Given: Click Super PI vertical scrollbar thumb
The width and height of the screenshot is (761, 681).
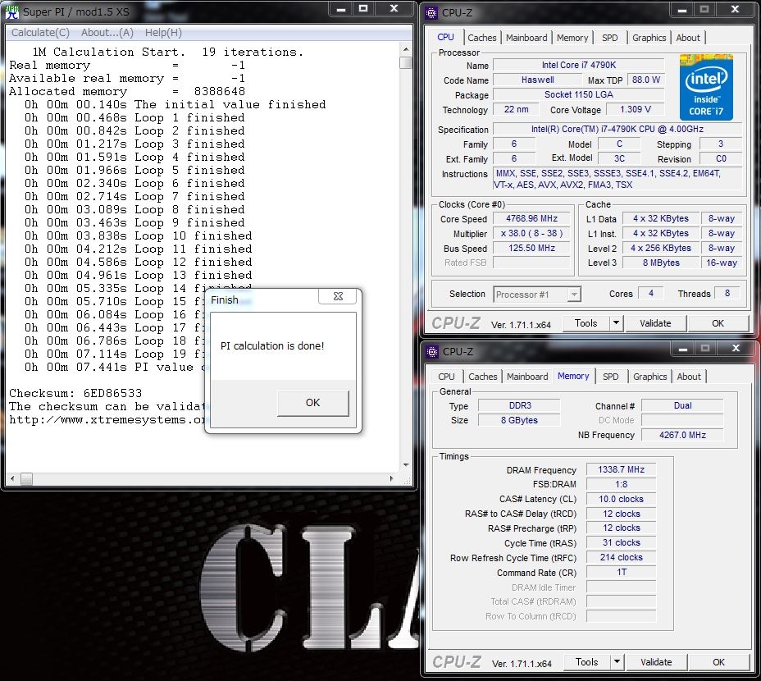Looking at the screenshot, I should [x=406, y=62].
